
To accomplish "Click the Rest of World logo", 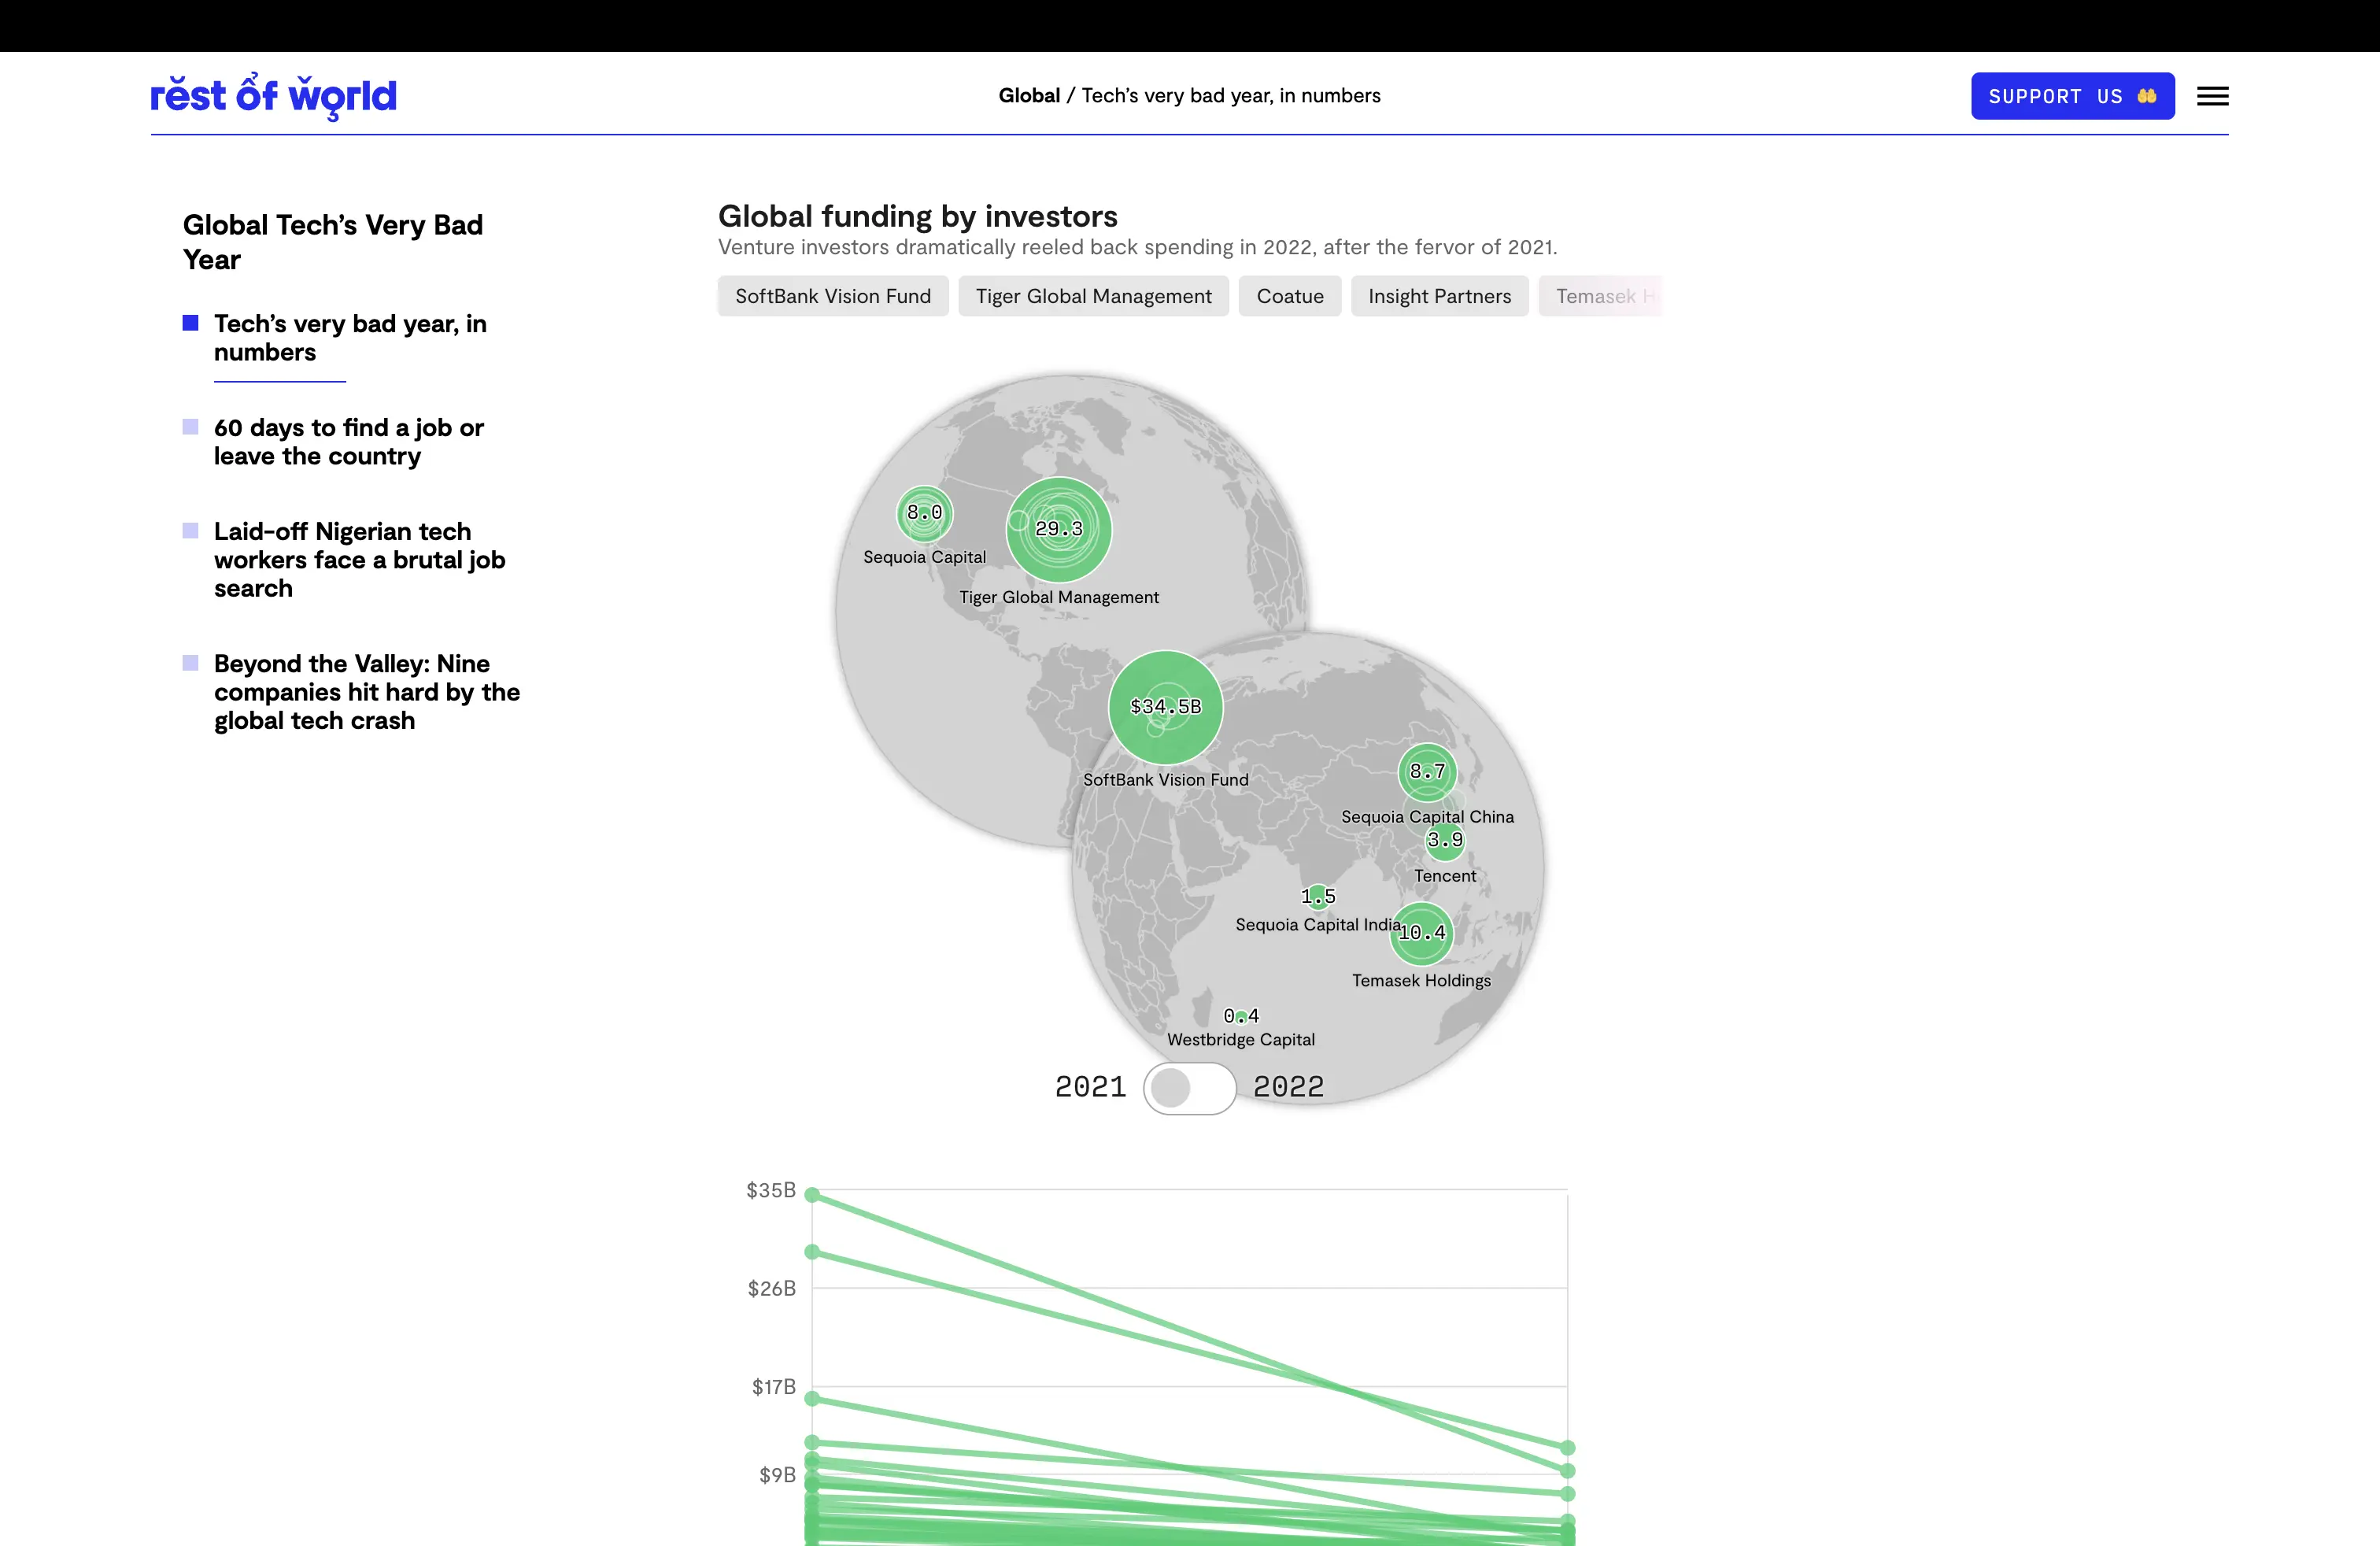I will pyautogui.click(x=273, y=96).
